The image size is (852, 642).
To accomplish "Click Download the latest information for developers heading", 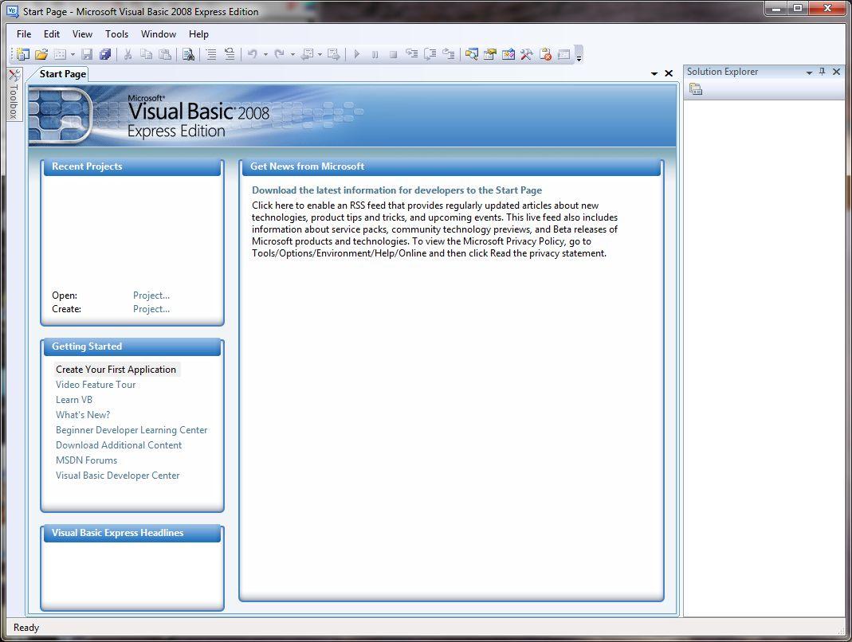I will coord(397,190).
